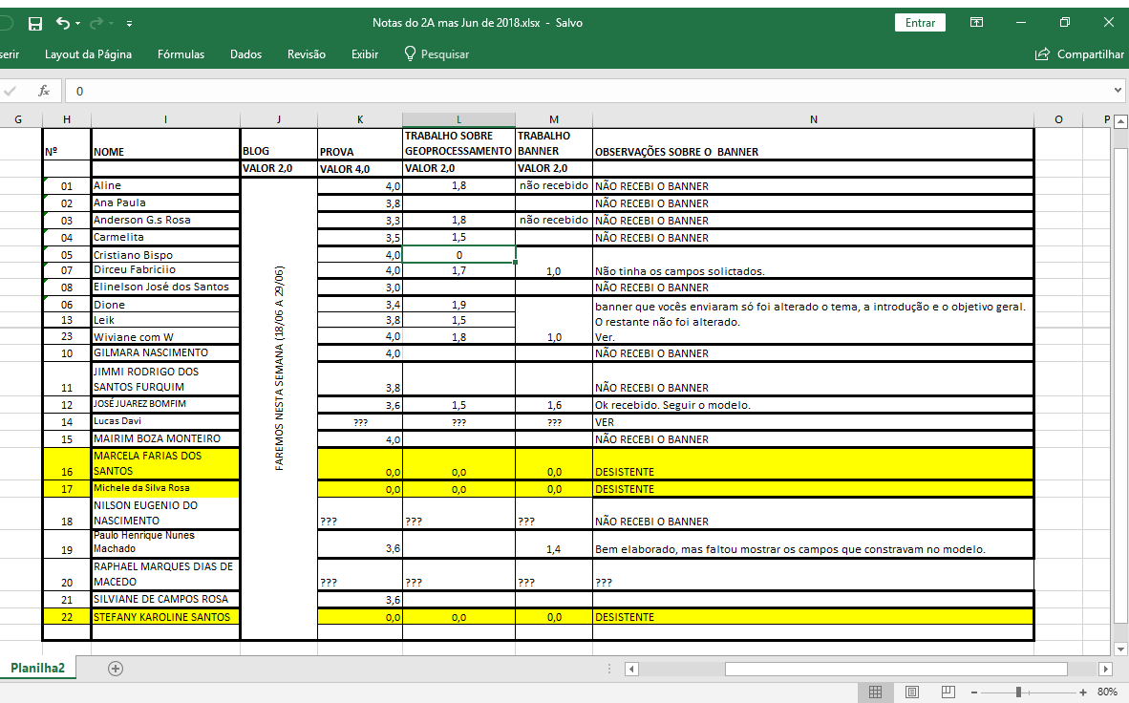Save the workbook with the floppy disk icon
The image size is (1129, 703).
tap(34, 24)
